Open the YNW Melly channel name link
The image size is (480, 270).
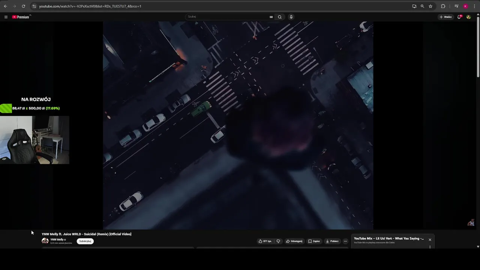pyautogui.click(x=57, y=240)
